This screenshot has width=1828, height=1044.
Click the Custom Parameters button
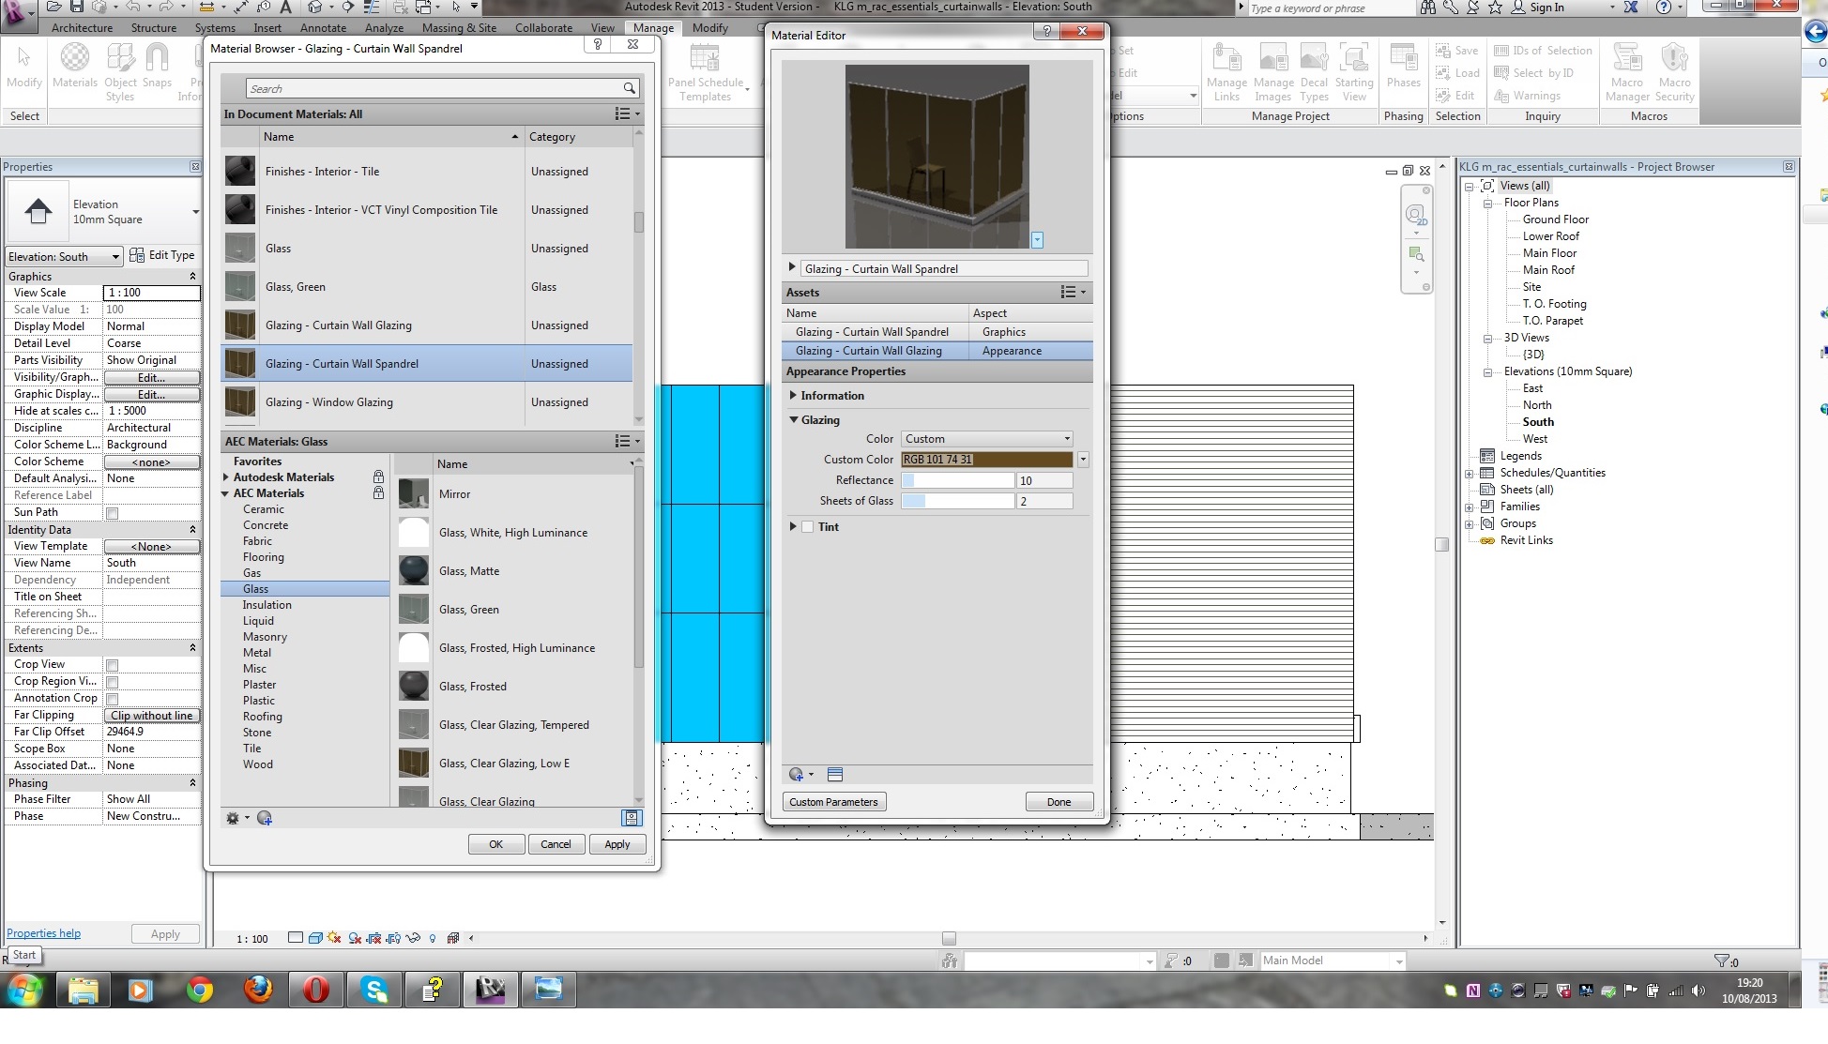[x=833, y=802]
